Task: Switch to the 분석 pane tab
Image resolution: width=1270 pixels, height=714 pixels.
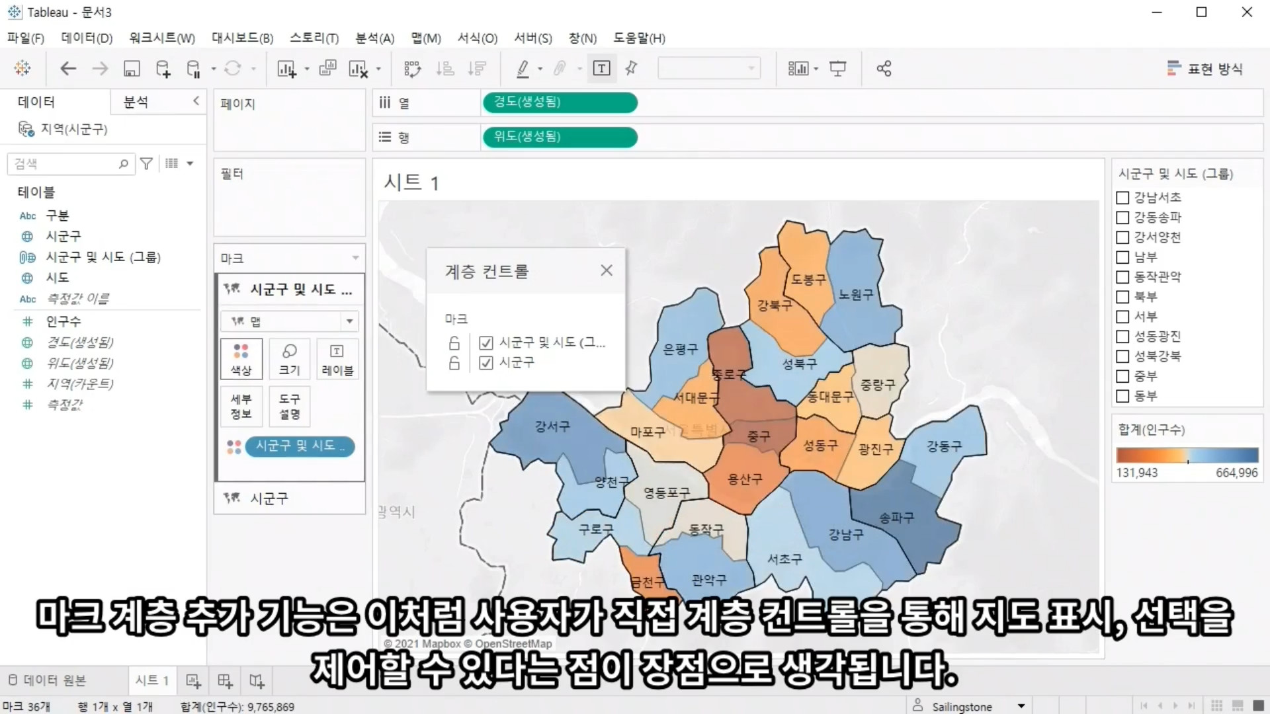Action: pos(136,102)
